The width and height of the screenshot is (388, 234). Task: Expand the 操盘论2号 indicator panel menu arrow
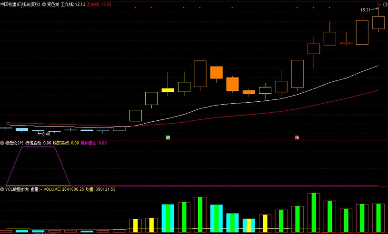pyautogui.click(x=2, y=143)
